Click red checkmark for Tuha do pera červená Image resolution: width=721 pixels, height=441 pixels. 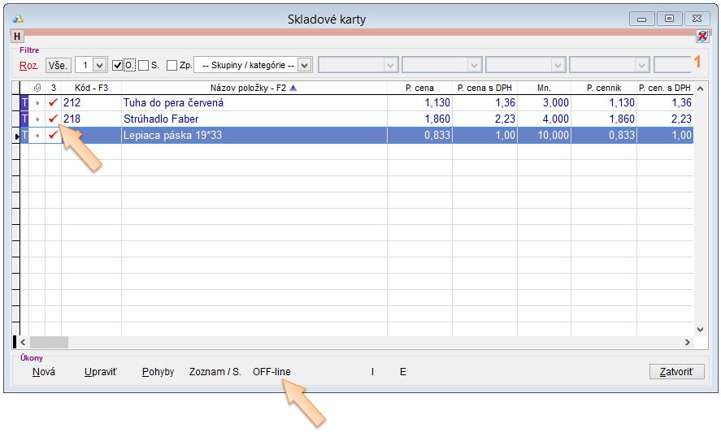pyautogui.click(x=53, y=103)
